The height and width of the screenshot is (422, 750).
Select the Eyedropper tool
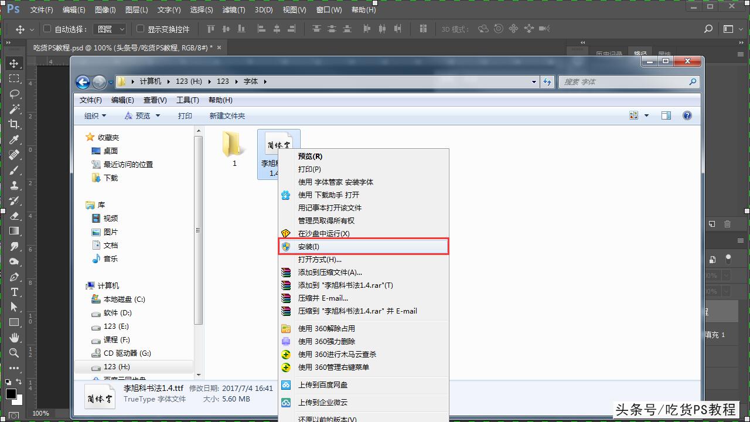click(14, 139)
